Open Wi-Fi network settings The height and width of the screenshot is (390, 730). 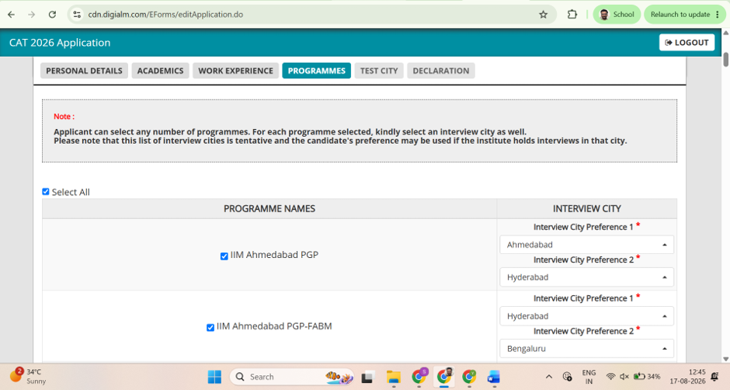click(x=610, y=377)
